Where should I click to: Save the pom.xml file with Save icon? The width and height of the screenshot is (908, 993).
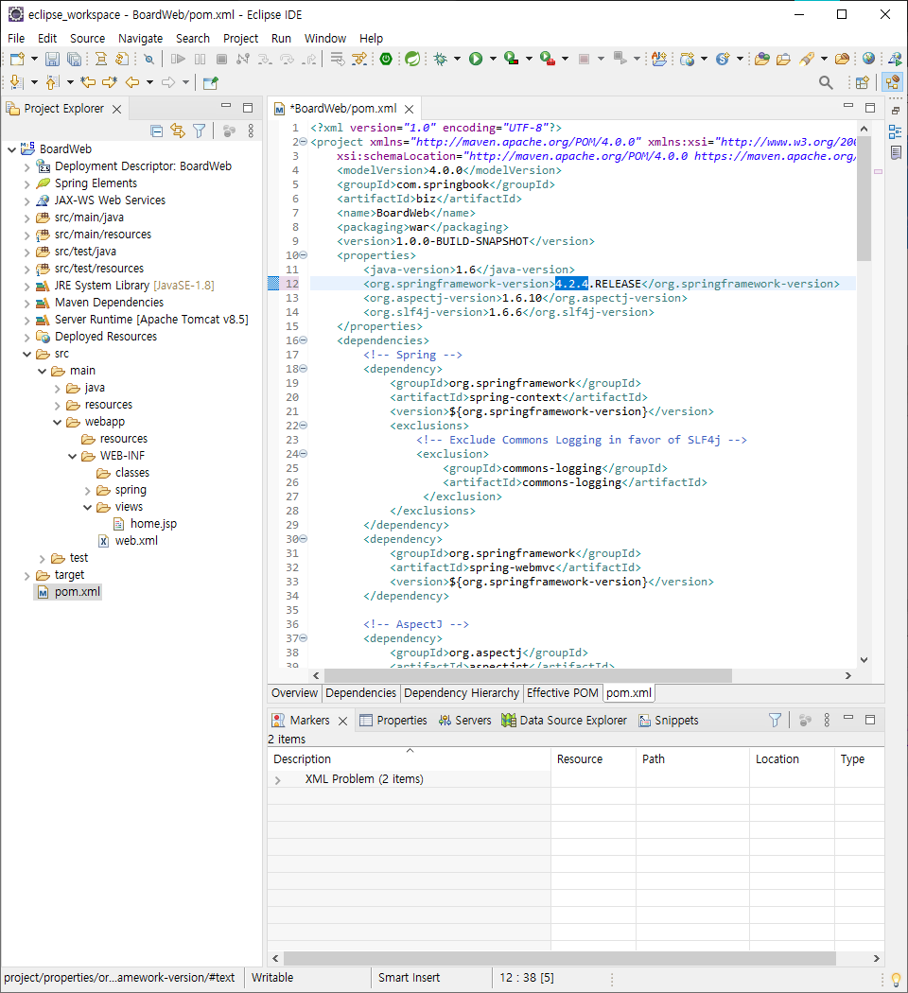pos(53,59)
